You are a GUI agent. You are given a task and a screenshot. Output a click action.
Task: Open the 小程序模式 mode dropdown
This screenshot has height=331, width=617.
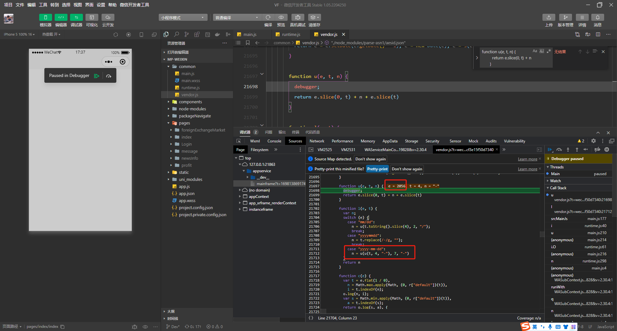183,18
